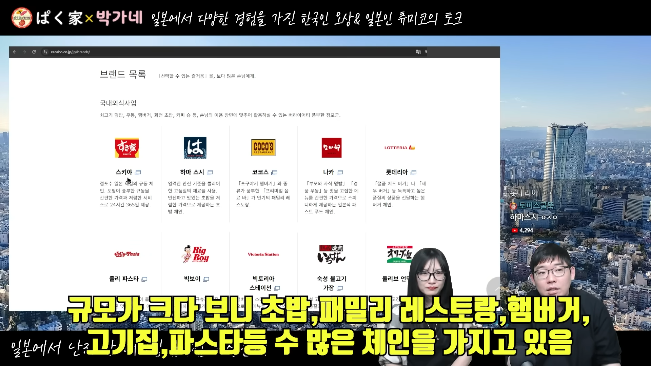The height and width of the screenshot is (366, 651).
Task: Click the 나카 description mentioning 부모와 자식 덮밥
Action: [x=332, y=198]
